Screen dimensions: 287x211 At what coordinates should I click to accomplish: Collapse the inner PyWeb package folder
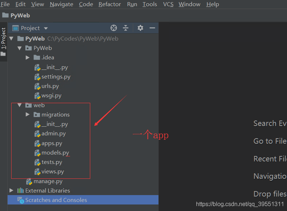19,48
